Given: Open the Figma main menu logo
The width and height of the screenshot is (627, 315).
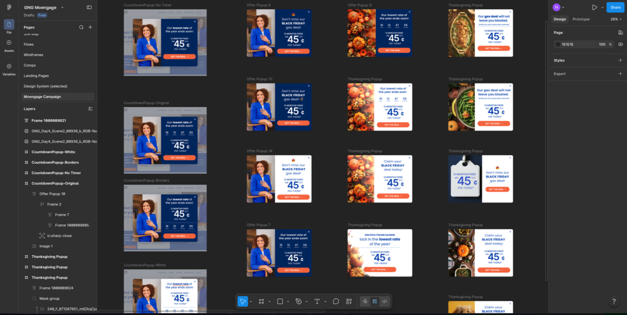Looking at the screenshot, I should click(x=9, y=8).
